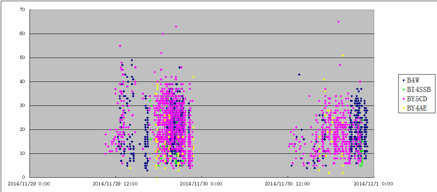Image resolution: width=437 pixels, height=192 pixels.
Task: Select the yellow data point at 51
Action: pyautogui.click(x=342, y=55)
